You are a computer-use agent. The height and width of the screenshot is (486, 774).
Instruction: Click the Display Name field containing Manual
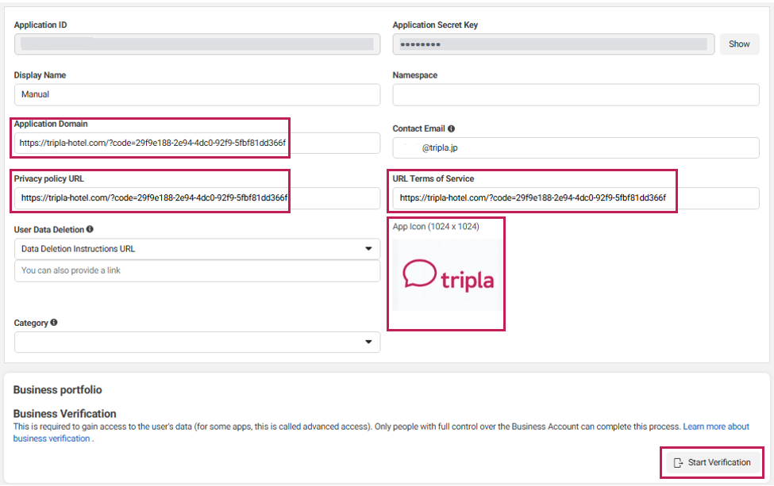pyautogui.click(x=197, y=94)
